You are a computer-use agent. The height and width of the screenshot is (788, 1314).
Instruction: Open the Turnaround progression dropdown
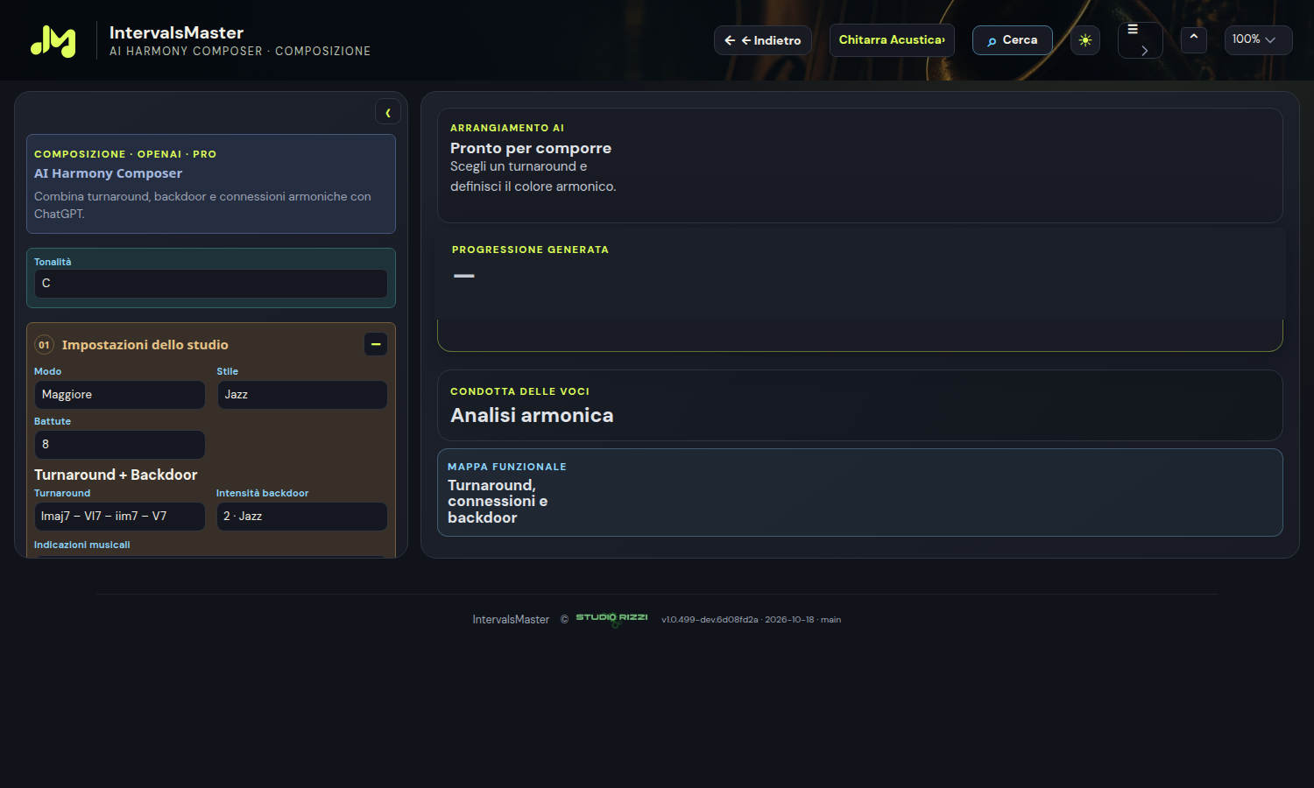click(x=120, y=517)
